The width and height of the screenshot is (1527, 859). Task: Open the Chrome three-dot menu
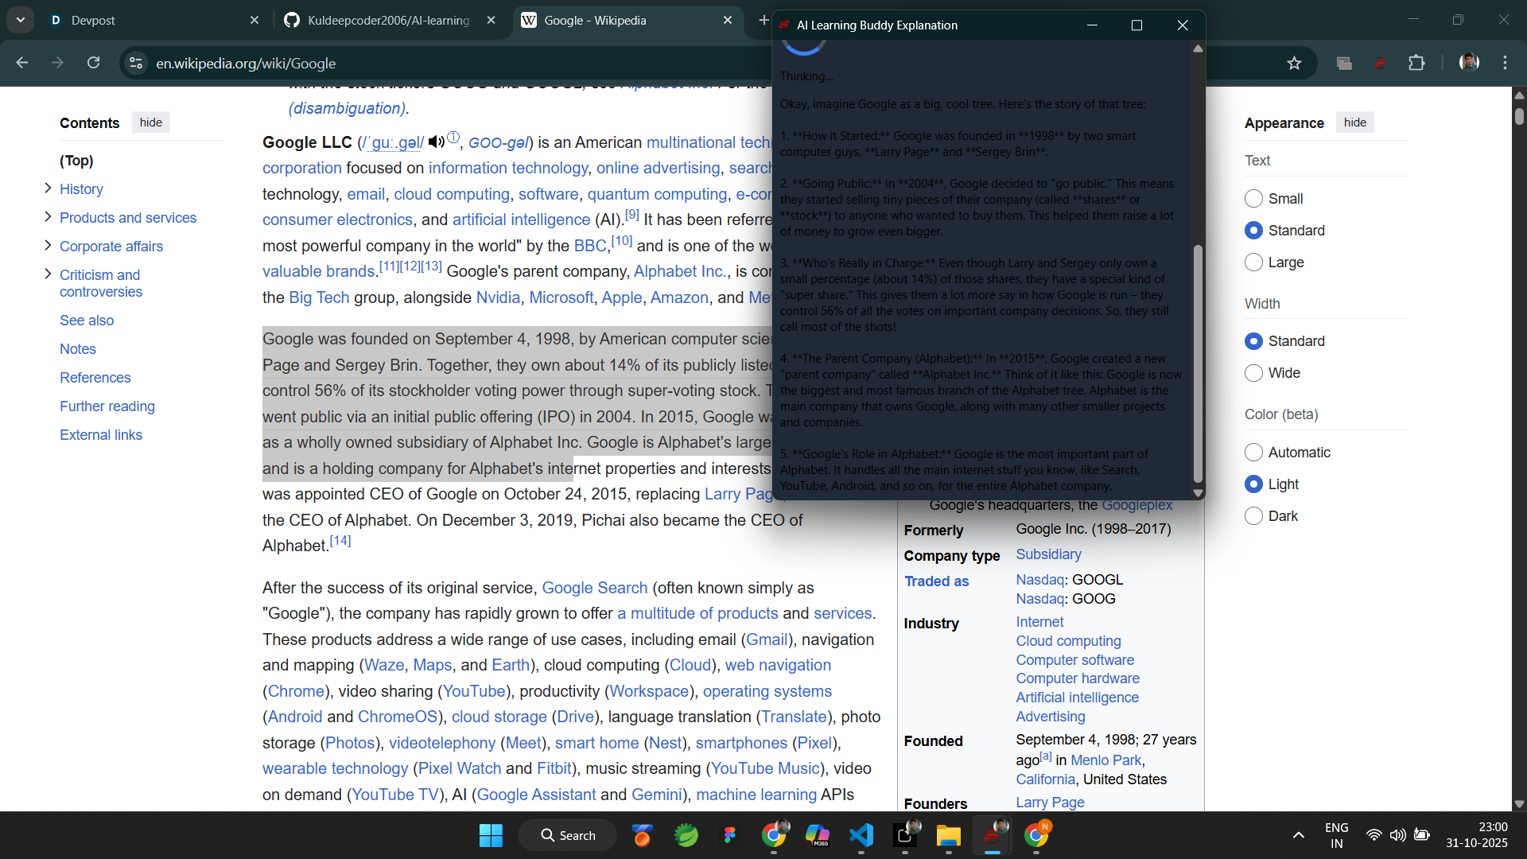[1505, 63]
